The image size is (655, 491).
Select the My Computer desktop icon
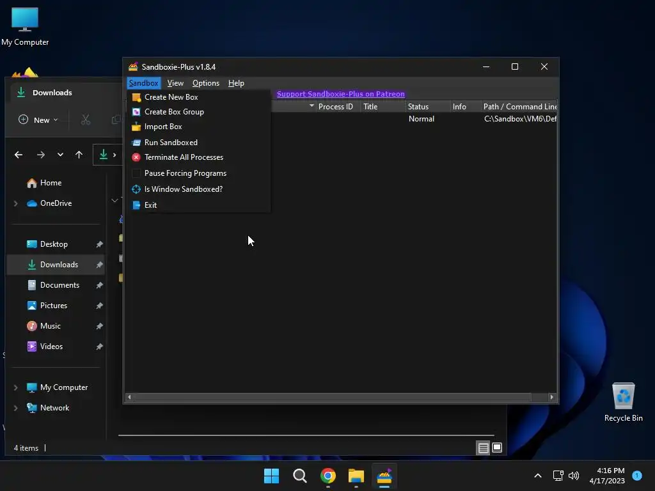[x=25, y=26]
